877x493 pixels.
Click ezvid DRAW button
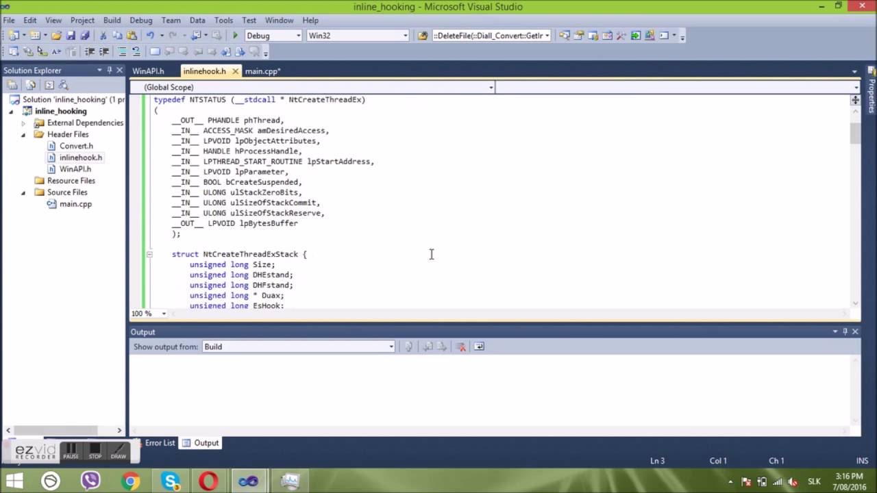pos(119,452)
